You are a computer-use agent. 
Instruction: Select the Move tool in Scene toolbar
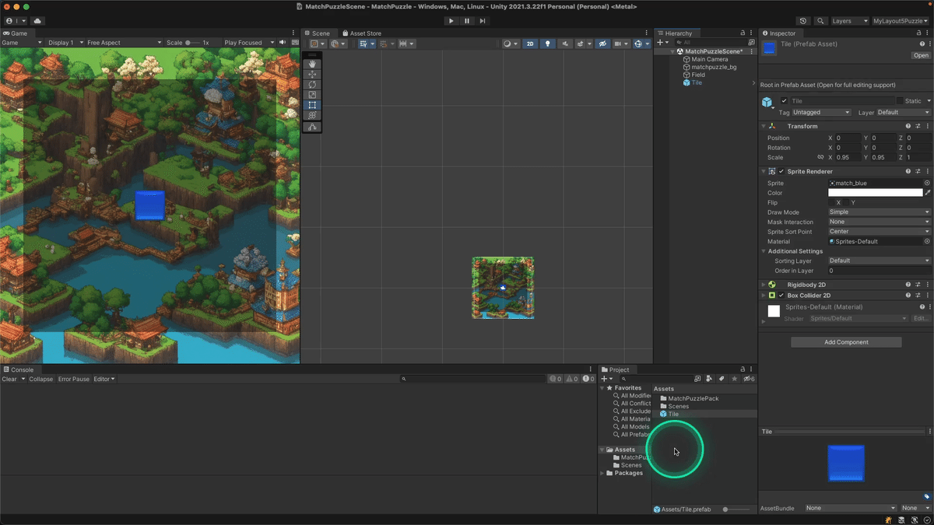312,75
